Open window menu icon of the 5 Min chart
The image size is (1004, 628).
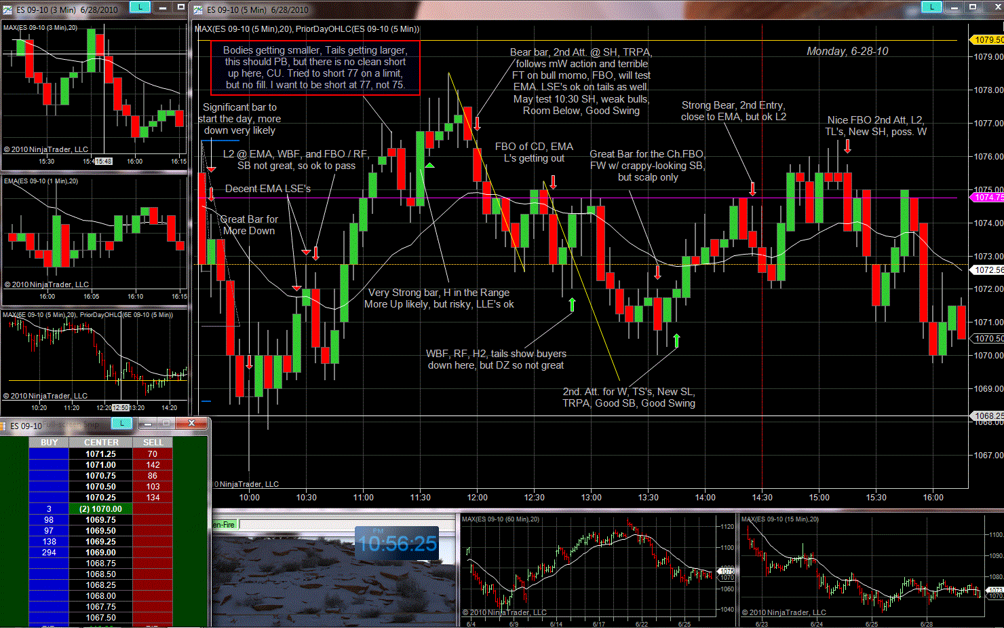click(x=198, y=10)
